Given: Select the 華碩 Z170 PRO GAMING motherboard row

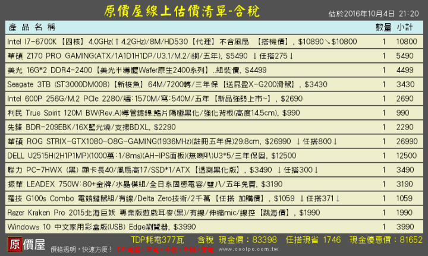Looking at the screenshot, I should pyautogui.click(x=214, y=56).
